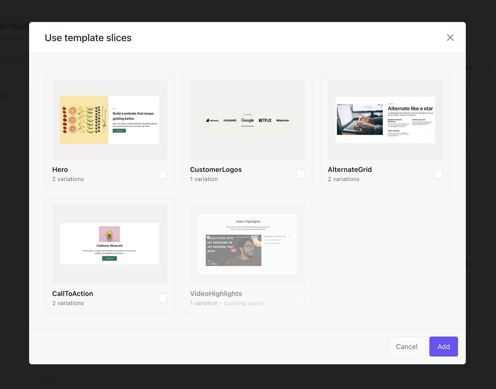
Task: Check the CustomerLogos slice checkbox
Action: click(x=300, y=174)
